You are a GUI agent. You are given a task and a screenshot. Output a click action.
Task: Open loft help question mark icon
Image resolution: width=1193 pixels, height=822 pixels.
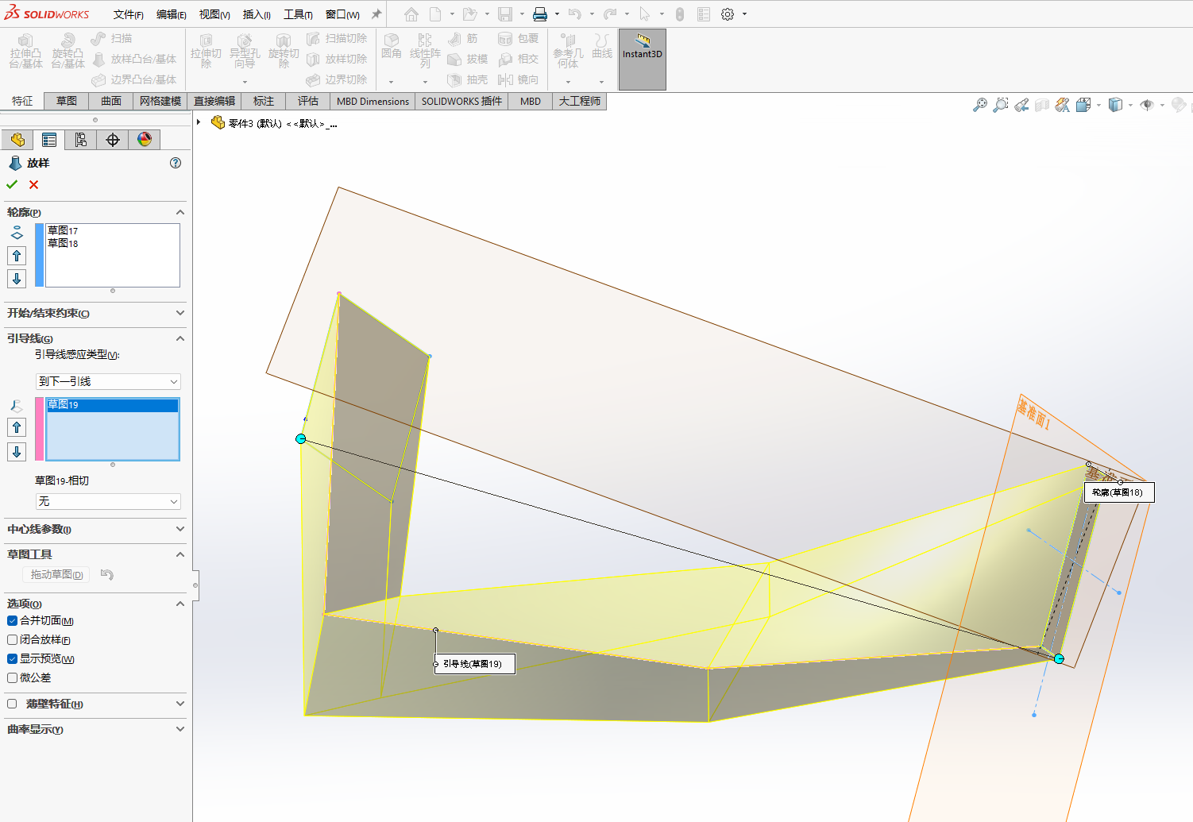pyautogui.click(x=176, y=163)
